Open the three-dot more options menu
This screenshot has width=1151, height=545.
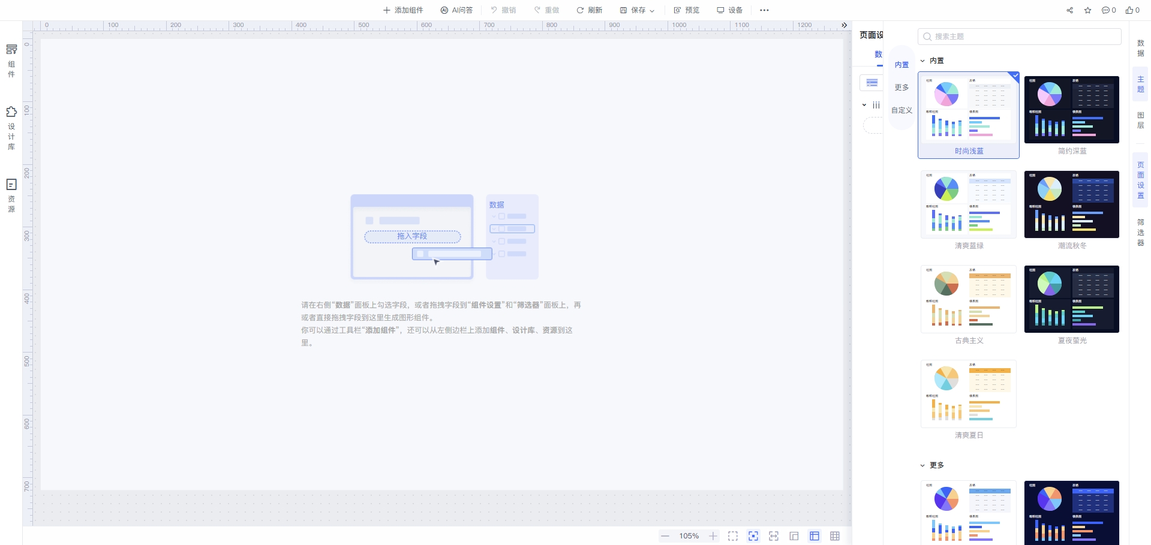coord(764,10)
